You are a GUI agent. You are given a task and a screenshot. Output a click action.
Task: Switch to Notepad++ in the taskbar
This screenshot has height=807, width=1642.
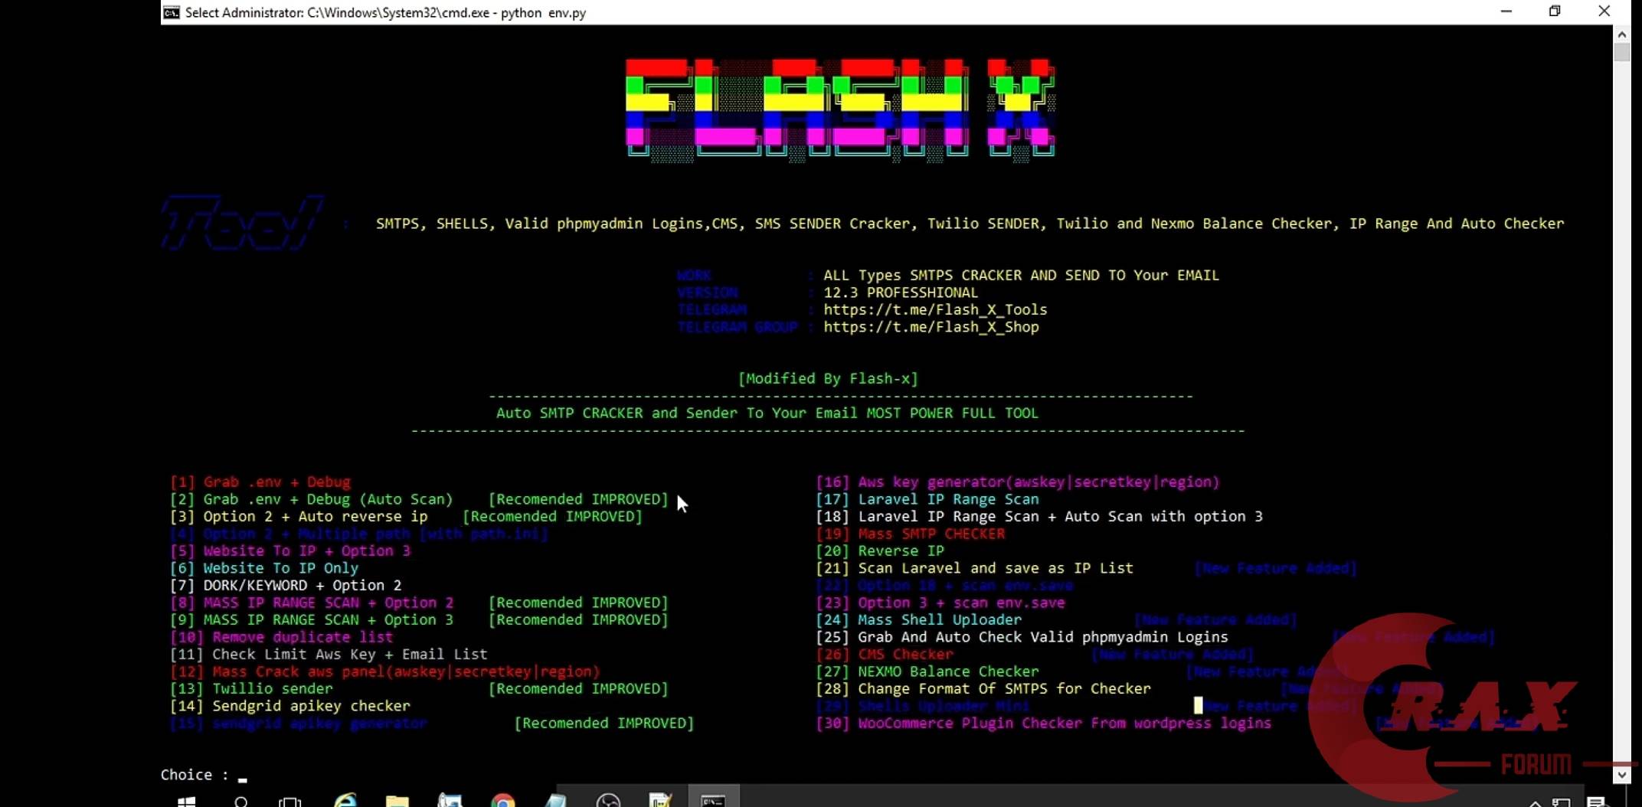coord(660,801)
